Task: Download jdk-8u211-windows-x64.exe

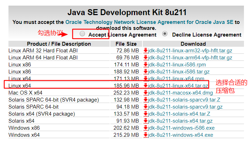Action: point(180,135)
